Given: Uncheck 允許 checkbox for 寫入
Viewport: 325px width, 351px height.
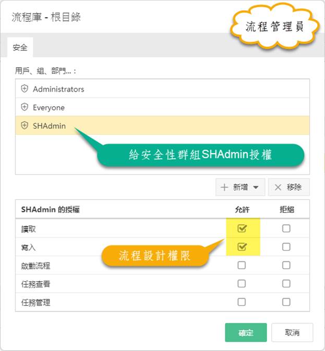Looking at the screenshot, I should [x=242, y=247].
